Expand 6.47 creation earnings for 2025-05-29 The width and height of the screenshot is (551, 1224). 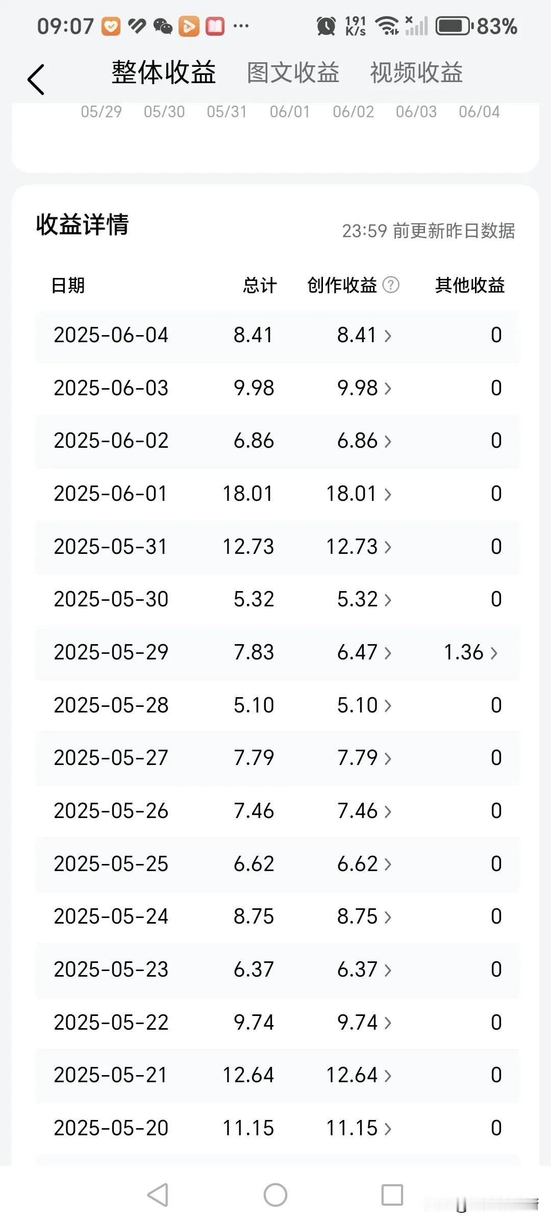(x=364, y=652)
